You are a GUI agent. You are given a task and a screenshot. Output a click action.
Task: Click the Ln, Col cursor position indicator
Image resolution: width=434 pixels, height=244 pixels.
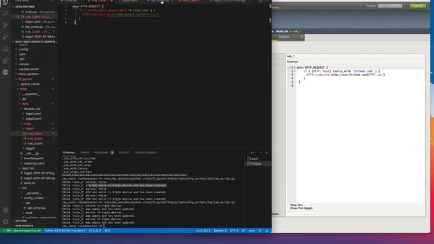[203, 230]
